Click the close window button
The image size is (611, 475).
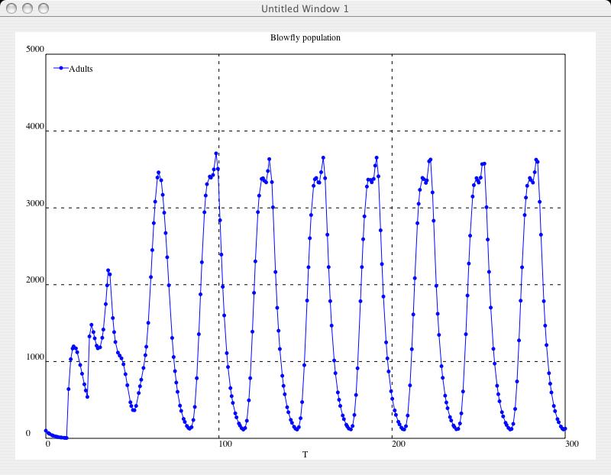point(11,8)
